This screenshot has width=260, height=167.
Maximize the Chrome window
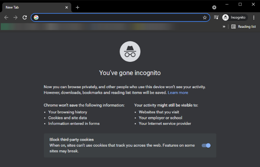click(240, 4)
